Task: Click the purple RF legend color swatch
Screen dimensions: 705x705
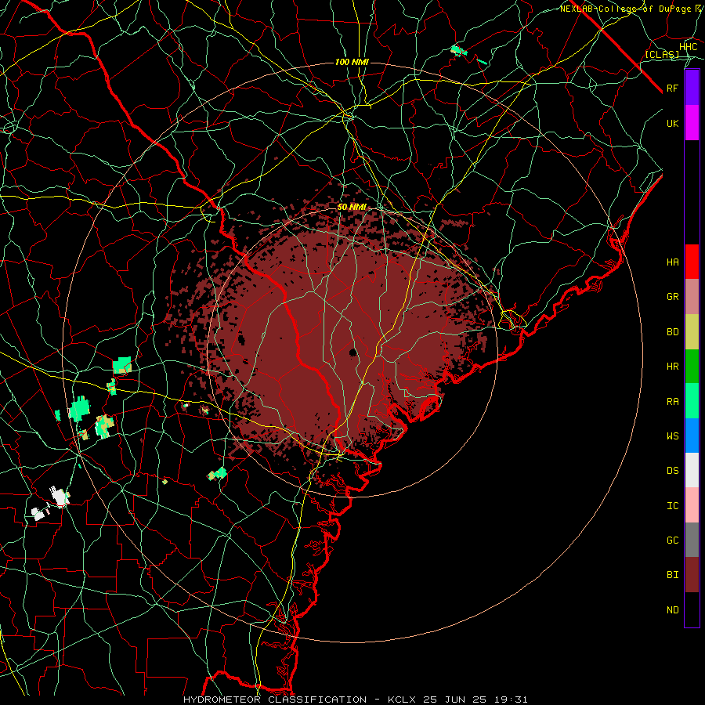Action: 692,88
